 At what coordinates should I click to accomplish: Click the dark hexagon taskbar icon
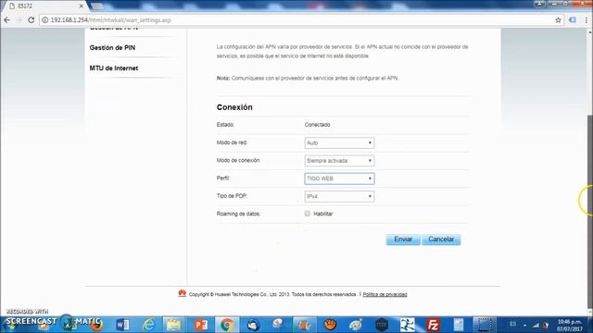click(x=382, y=325)
